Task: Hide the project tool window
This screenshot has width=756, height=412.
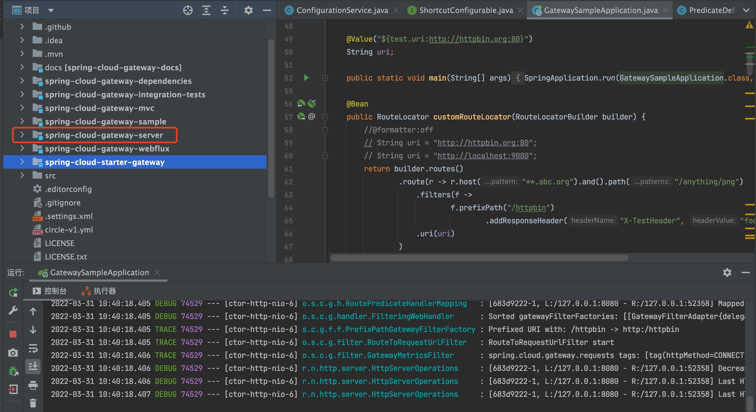Action: pyautogui.click(x=267, y=10)
